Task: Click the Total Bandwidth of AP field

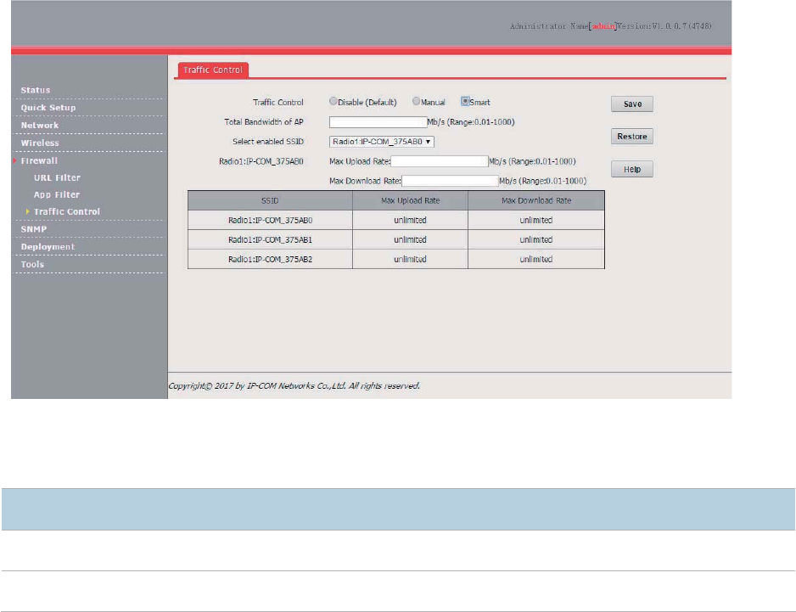Action: tap(378, 122)
